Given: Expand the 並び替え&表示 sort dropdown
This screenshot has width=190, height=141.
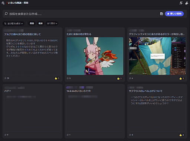Looking at the screenshot, I should pos(13,23).
